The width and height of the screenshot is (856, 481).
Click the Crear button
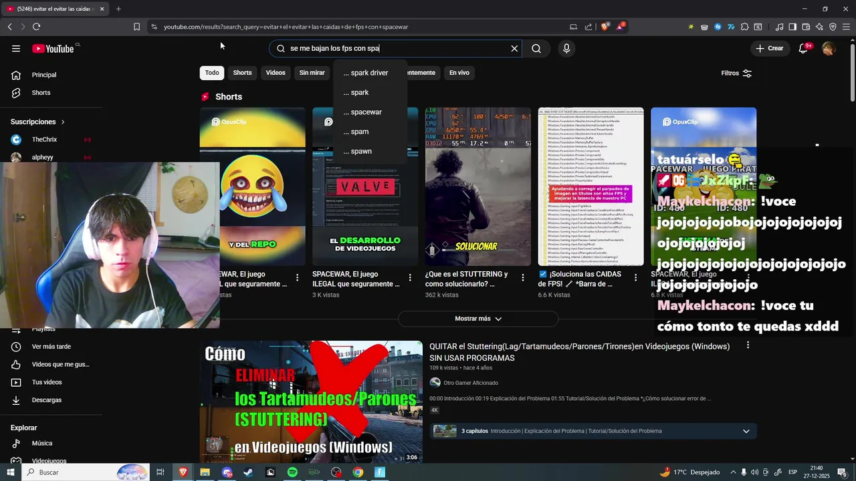[769, 48]
